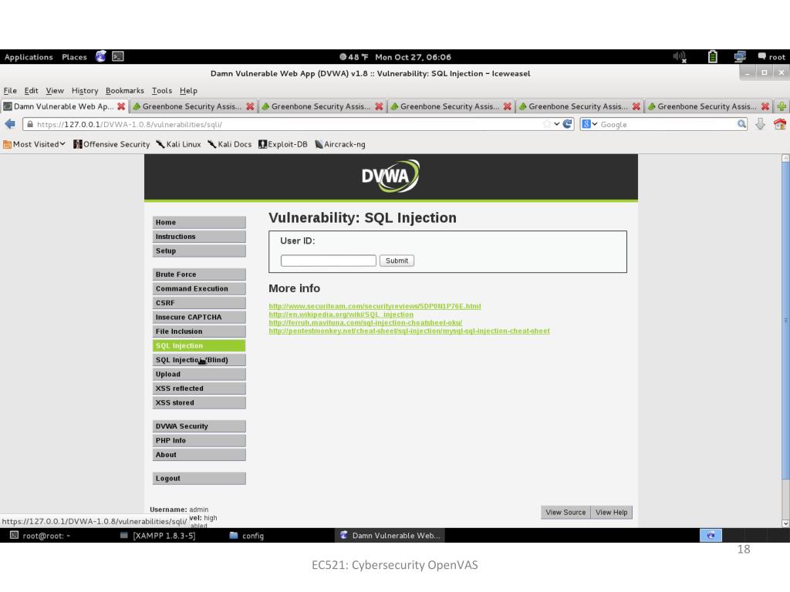The height and width of the screenshot is (592, 790).
Task: Open the Offensive Security bookmark
Action: 111,144
